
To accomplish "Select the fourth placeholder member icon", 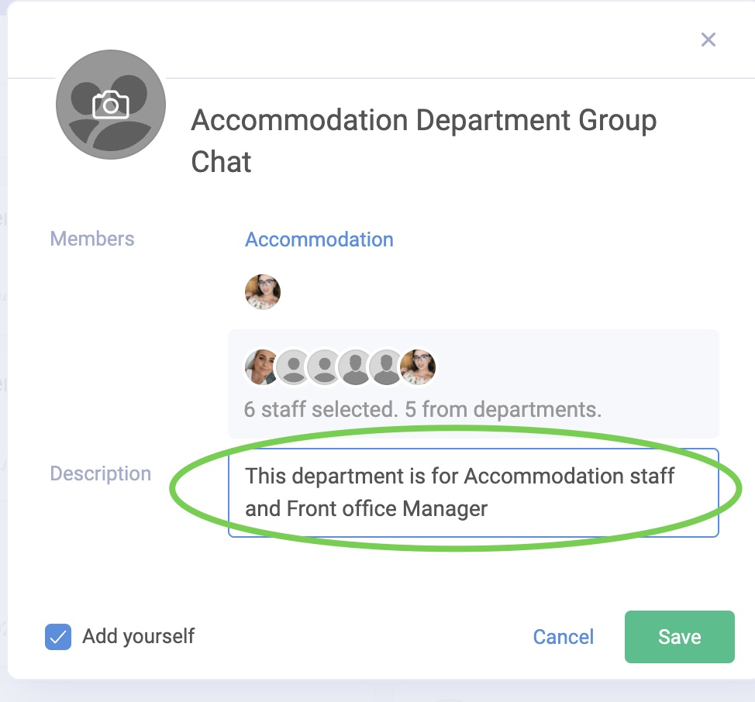I will (x=356, y=366).
